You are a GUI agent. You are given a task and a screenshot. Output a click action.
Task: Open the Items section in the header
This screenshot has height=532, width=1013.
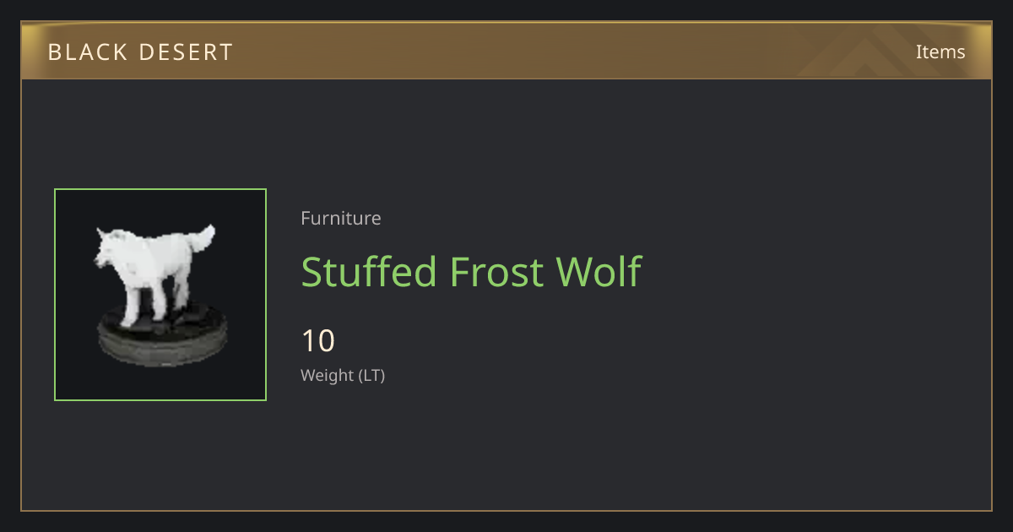940,52
